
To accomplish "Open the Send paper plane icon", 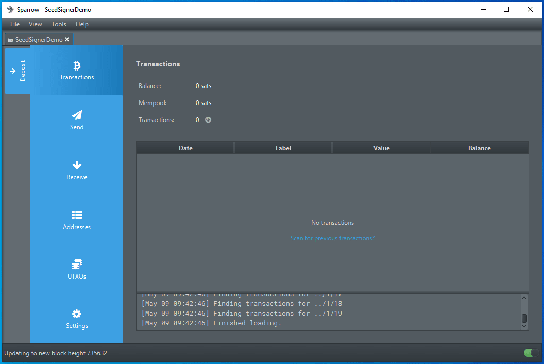I will point(77,115).
